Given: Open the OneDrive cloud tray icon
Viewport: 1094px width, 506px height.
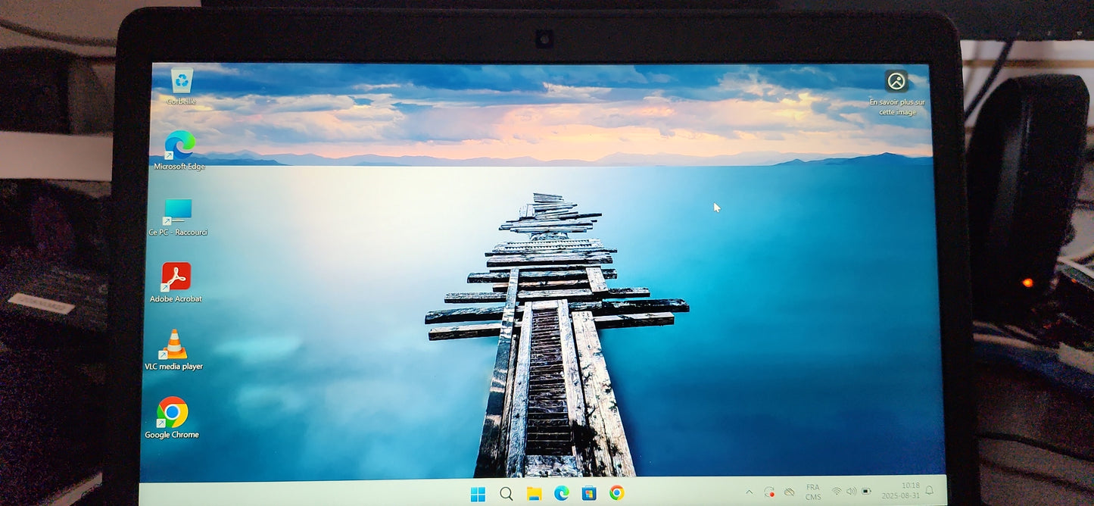Looking at the screenshot, I should [x=790, y=492].
